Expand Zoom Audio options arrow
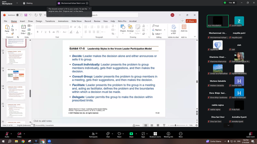 click(x=11, y=134)
